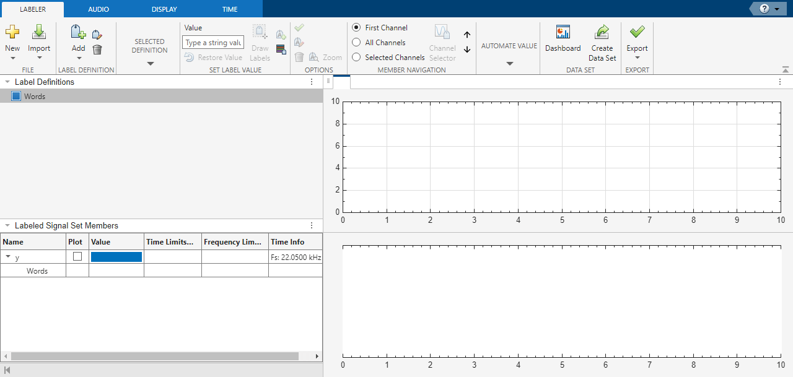
Task: Open the Automate Value dropdown gallery
Action: point(509,63)
